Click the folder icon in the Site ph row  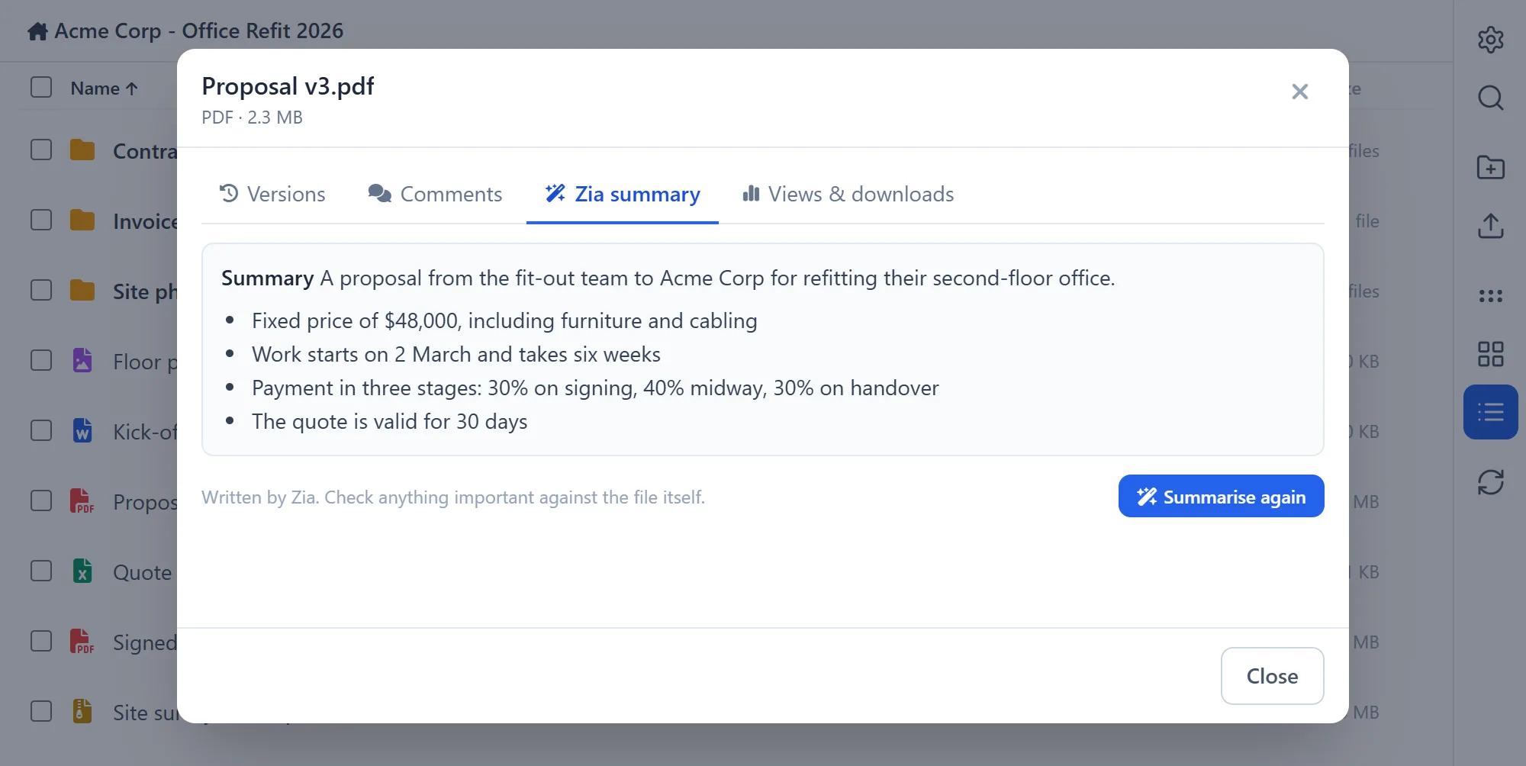point(82,291)
